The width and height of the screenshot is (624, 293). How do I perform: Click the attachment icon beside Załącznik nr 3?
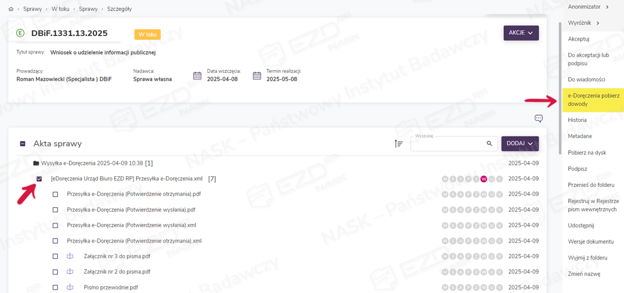point(70,256)
